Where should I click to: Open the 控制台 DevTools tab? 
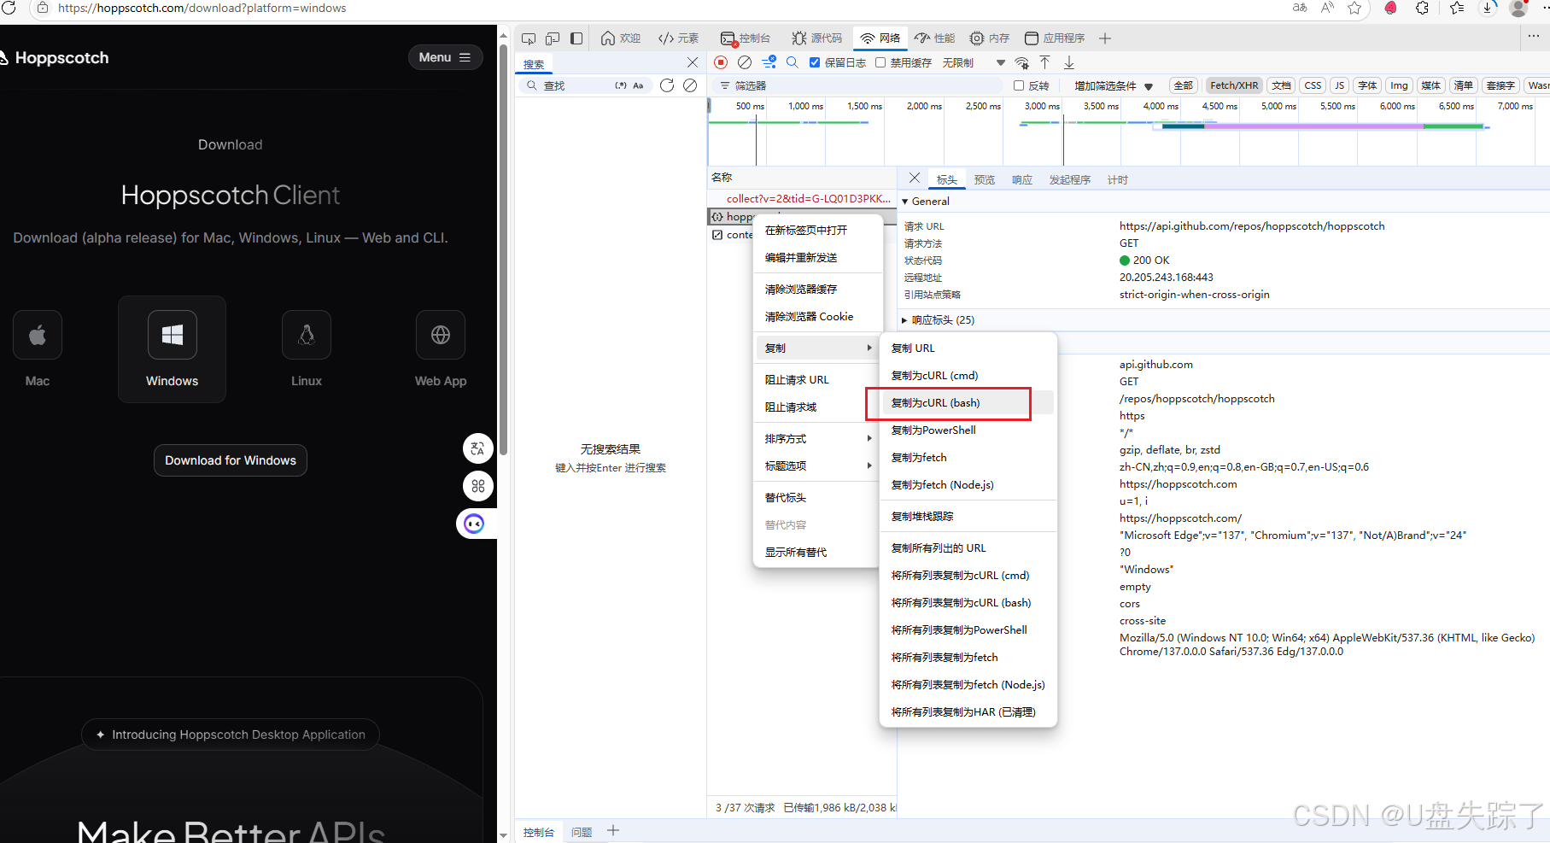(746, 38)
